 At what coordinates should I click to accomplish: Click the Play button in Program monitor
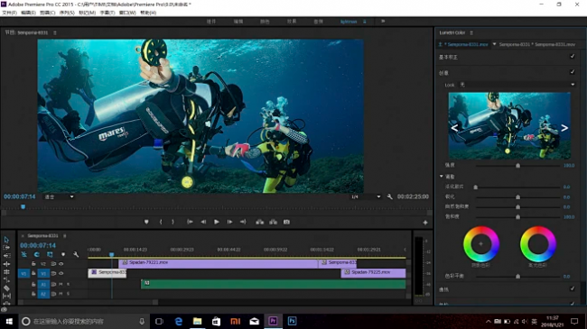pyautogui.click(x=217, y=222)
